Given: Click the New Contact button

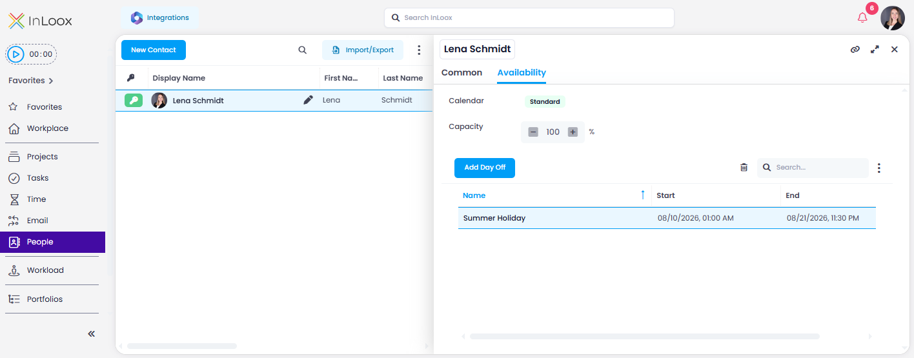Looking at the screenshot, I should click(154, 50).
